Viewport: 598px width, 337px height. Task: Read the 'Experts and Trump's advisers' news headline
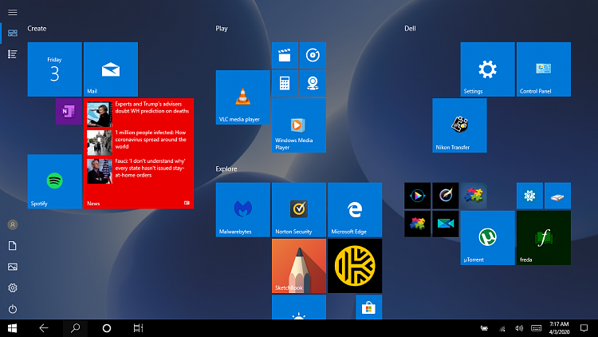(151, 107)
